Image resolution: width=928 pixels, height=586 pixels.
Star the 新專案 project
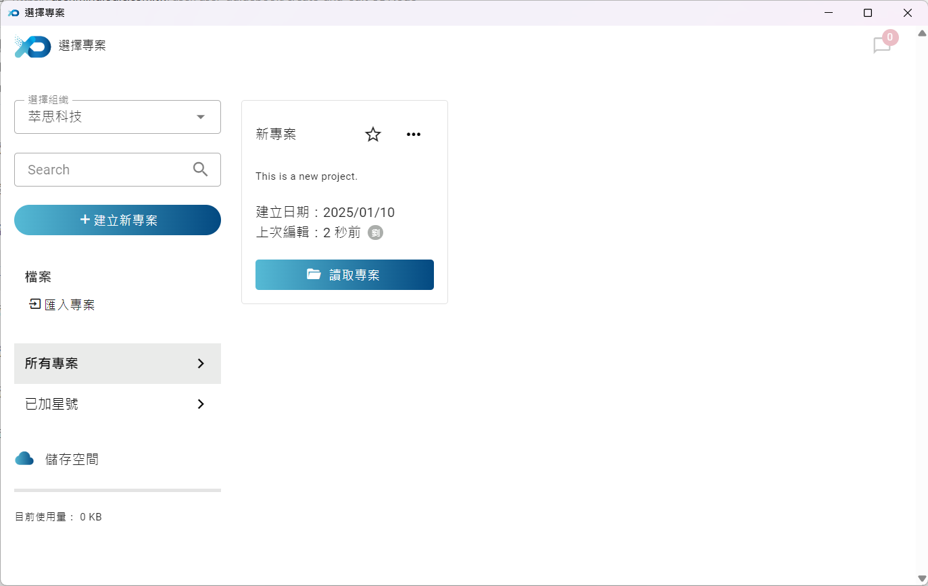(373, 135)
